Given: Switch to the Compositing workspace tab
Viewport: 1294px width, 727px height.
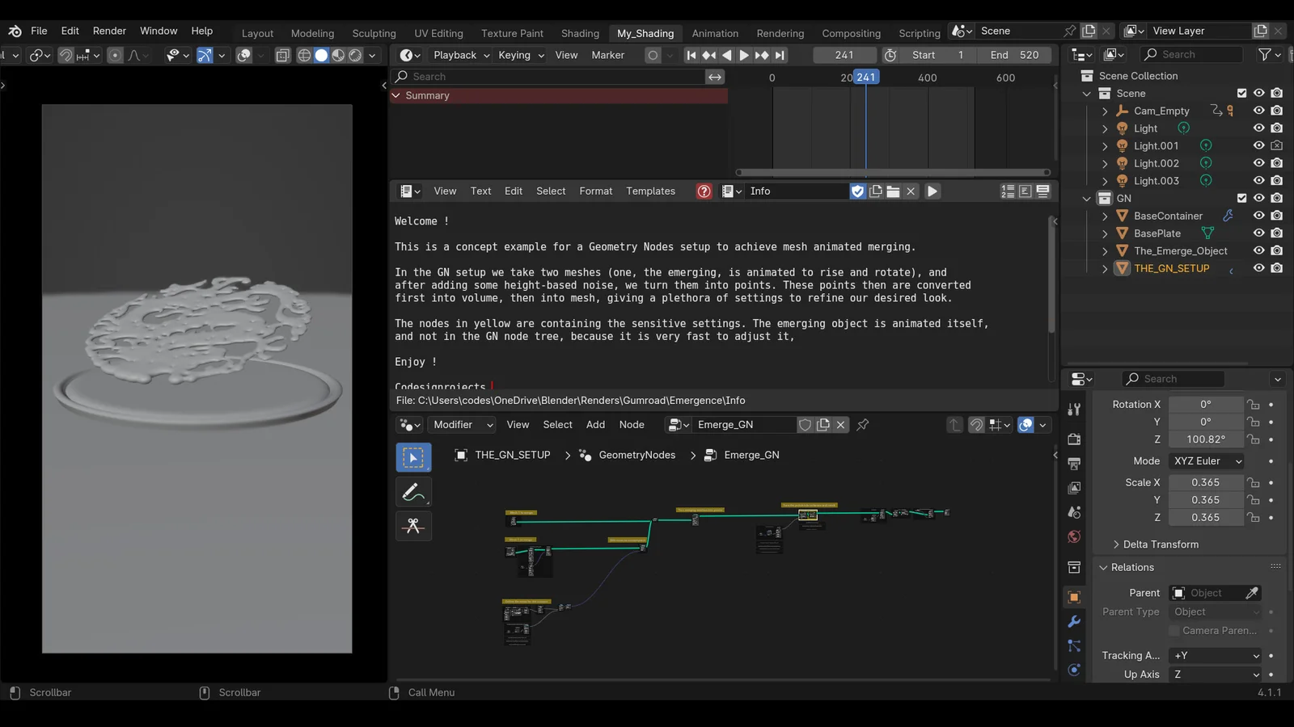Looking at the screenshot, I should [x=851, y=33].
